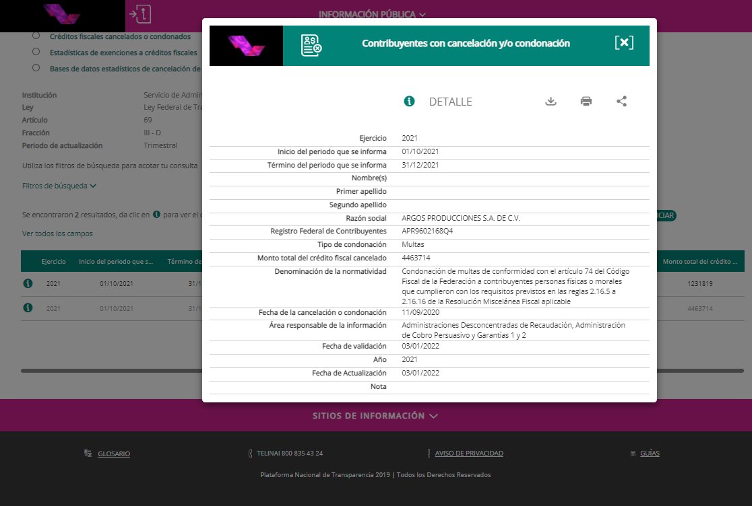Expand Sitios de Información section
Screen dimensions: 752x506
(375, 416)
